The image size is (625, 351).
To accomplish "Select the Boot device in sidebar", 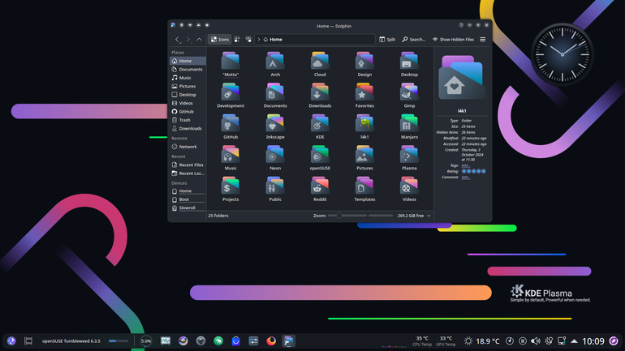I will tap(187, 199).
